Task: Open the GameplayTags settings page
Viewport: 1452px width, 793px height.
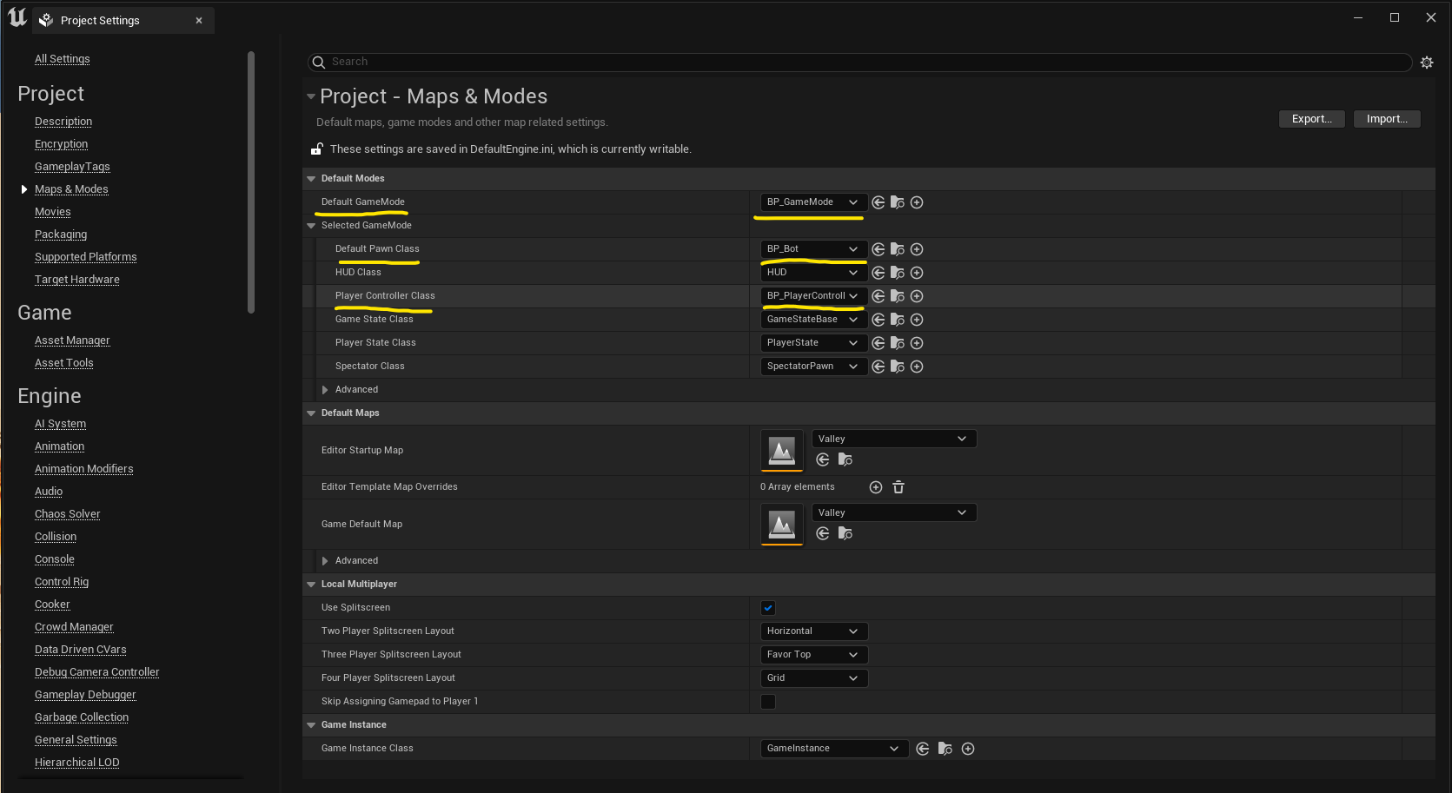Action: [72, 167]
